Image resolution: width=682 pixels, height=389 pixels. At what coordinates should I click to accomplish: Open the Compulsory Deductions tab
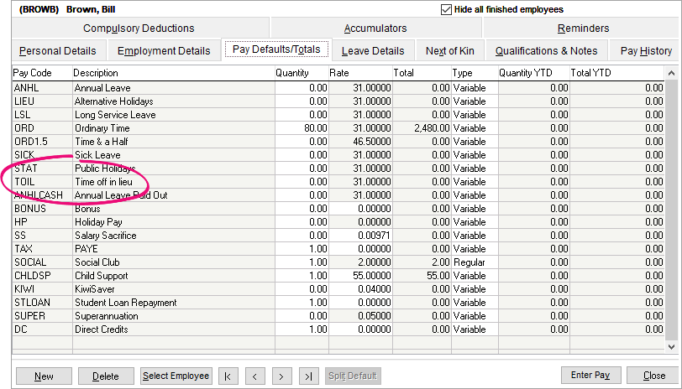(139, 29)
